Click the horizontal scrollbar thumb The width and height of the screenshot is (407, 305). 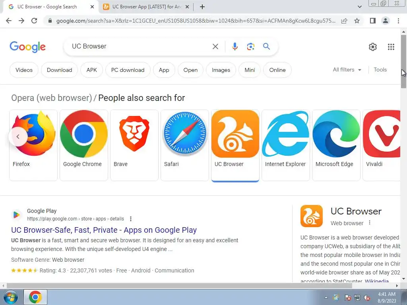[x=179, y=286]
